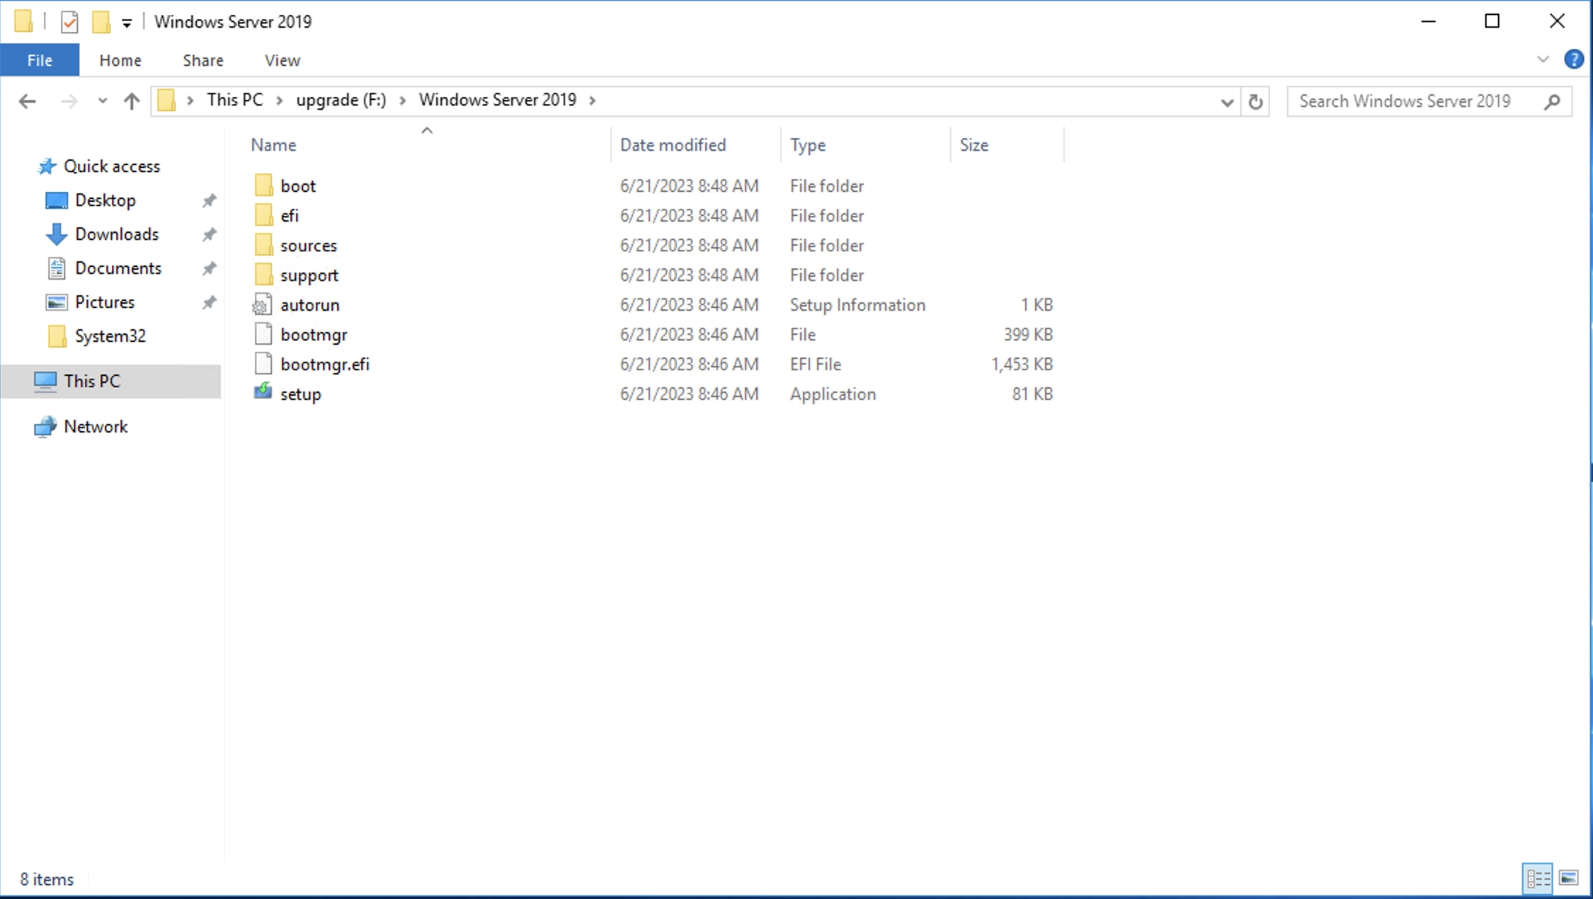The width and height of the screenshot is (1593, 899).
Task: Click the EFI File type cell
Action: pyautogui.click(x=816, y=364)
